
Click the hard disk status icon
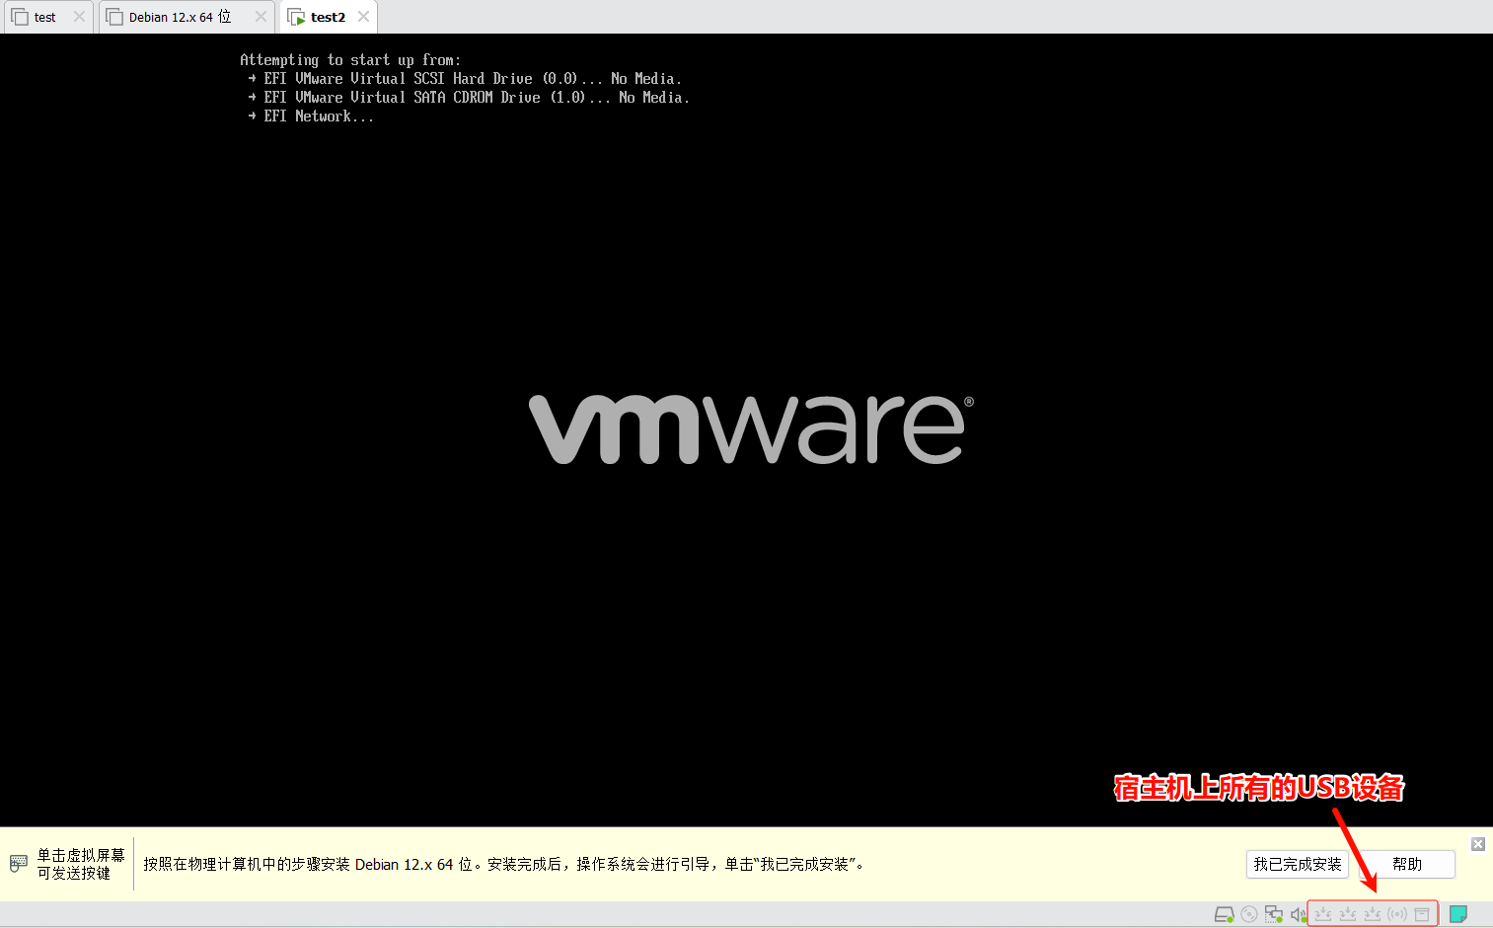[x=1224, y=914]
